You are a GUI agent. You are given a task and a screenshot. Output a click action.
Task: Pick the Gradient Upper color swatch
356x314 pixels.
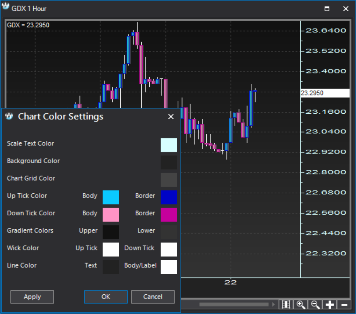tap(111, 232)
